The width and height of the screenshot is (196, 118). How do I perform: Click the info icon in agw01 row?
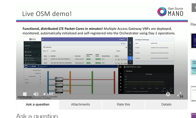pos(116,60)
